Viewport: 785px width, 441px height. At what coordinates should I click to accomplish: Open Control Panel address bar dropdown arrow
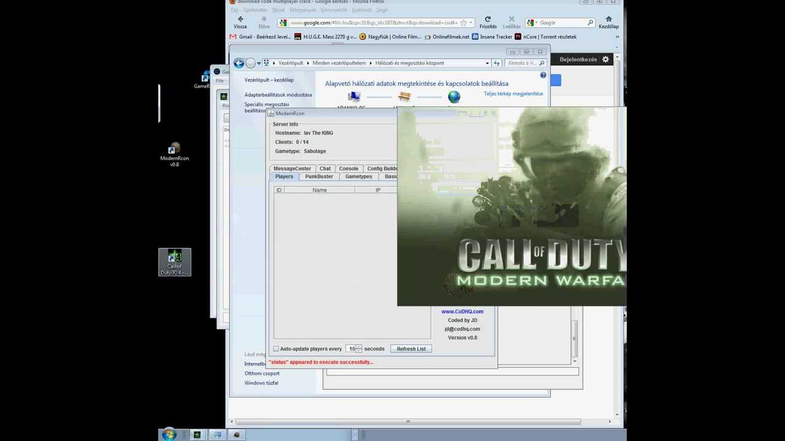(487, 63)
